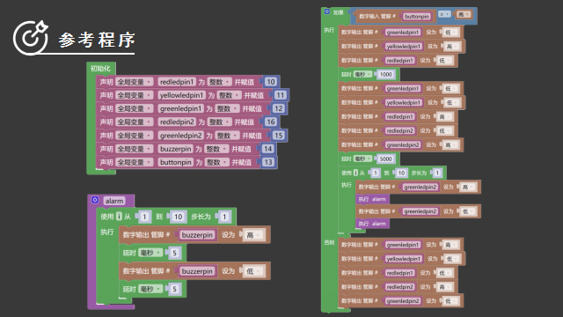Click the 参考程序 title text
The image size is (563, 317).
click(97, 40)
